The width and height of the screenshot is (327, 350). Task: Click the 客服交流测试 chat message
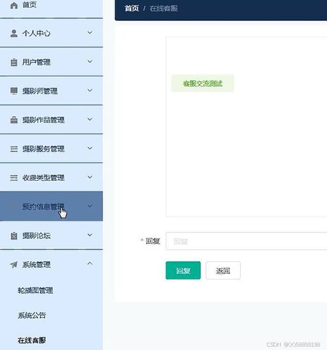203,84
